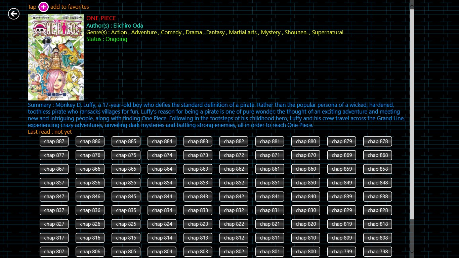
Task: Open chap 875
Action: click(x=126, y=155)
